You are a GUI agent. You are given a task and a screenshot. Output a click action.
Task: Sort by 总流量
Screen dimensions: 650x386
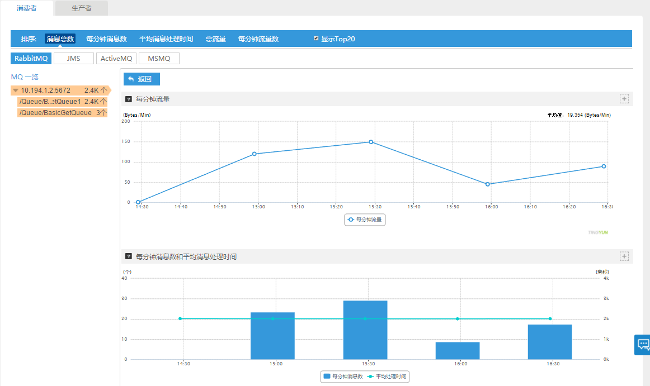[215, 39]
